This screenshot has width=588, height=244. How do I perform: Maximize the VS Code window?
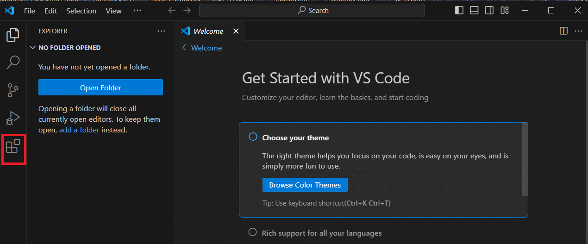551,10
